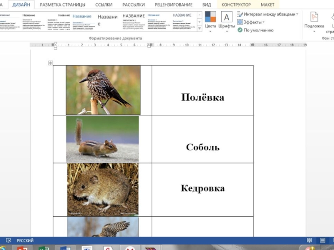Open PowerPoint from the taskbar
This screenshot has height=250, width=334.
(x=21, y=248)
